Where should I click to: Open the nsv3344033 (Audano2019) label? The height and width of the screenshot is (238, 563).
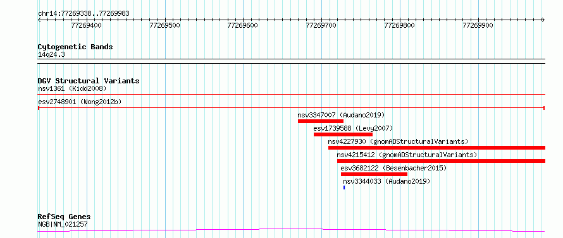(387, 181)
